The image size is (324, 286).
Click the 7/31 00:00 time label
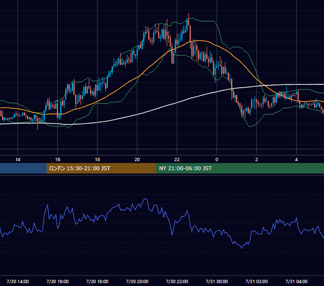pos(217,281)
